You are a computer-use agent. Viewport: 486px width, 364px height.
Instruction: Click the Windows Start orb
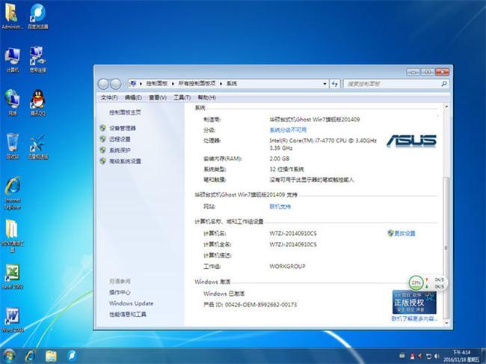point(10,354)
